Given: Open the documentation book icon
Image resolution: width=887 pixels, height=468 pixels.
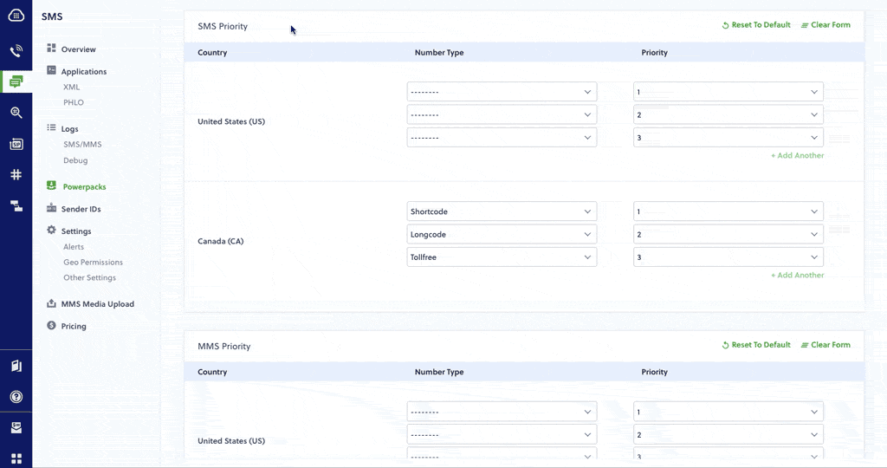Looking at the screenshot, I should [16, 366].
